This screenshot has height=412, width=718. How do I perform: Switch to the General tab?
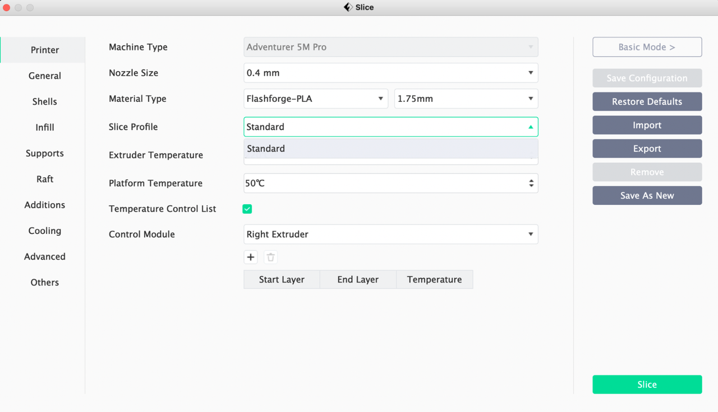coord(43,76)
